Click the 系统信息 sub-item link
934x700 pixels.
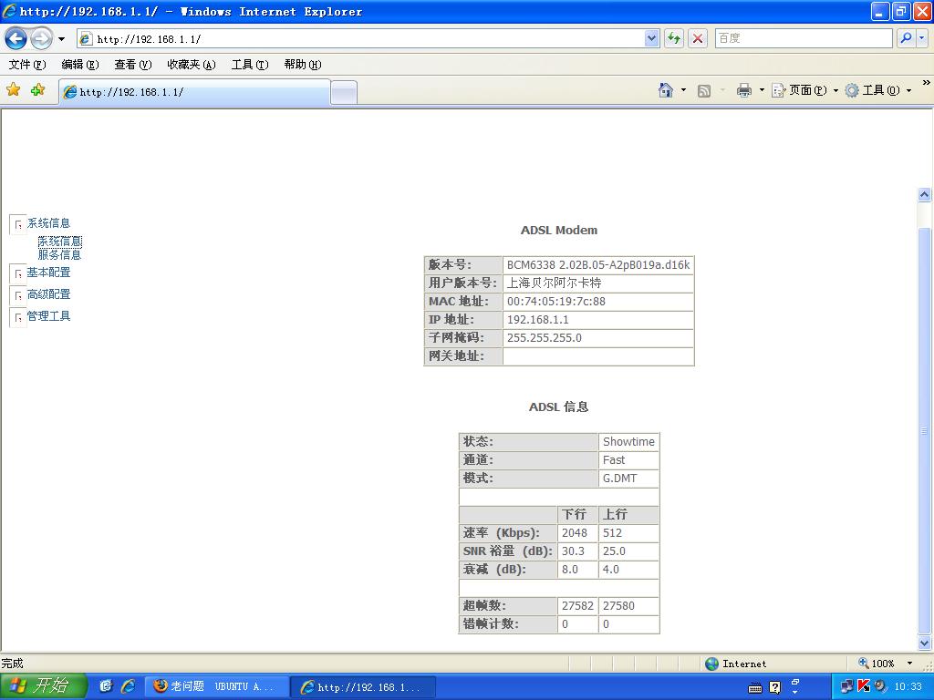pos(59,241)
